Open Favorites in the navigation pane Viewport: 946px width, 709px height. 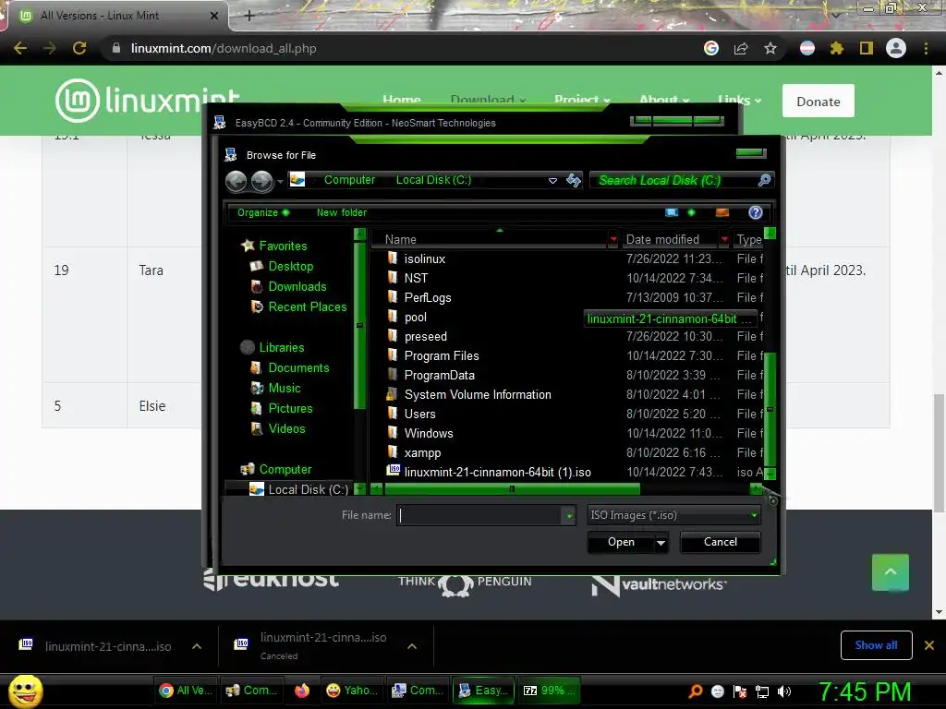point(283,246)
